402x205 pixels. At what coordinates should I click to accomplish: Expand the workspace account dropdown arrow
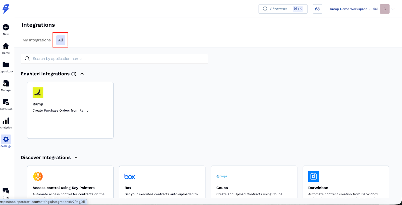[x=392, y=9]
